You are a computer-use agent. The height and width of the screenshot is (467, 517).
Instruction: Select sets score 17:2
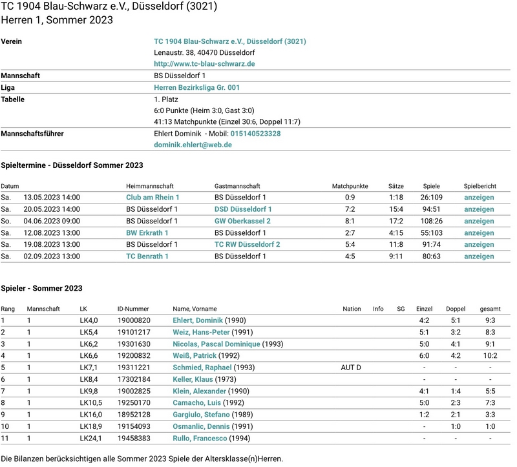point(396,221)
